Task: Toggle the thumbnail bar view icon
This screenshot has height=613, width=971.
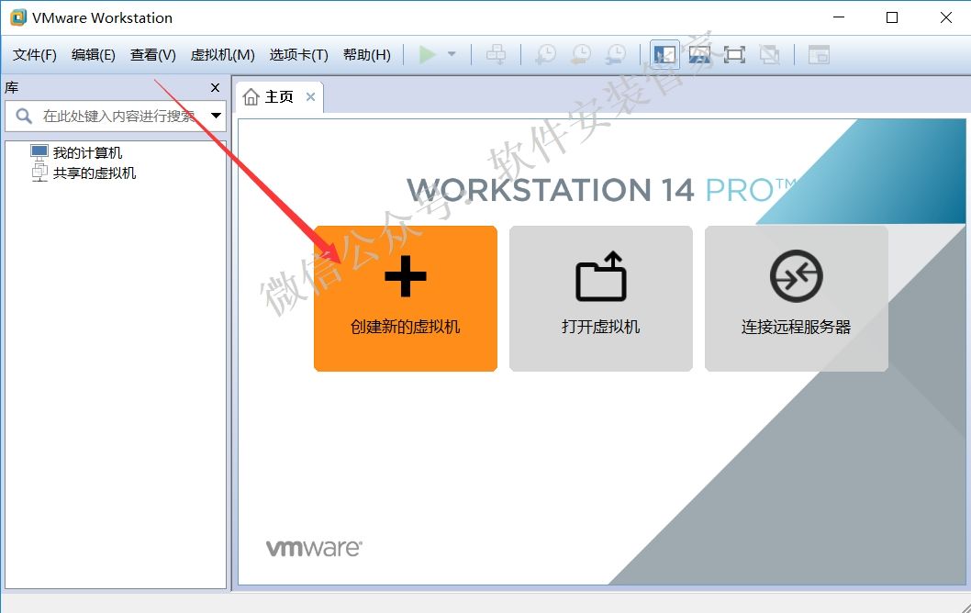Action: 699,54
